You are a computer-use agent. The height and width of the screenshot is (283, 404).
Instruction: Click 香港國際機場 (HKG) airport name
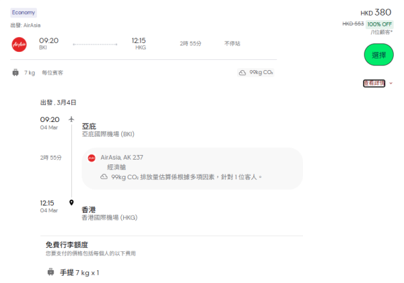click(x=108, y=218)
